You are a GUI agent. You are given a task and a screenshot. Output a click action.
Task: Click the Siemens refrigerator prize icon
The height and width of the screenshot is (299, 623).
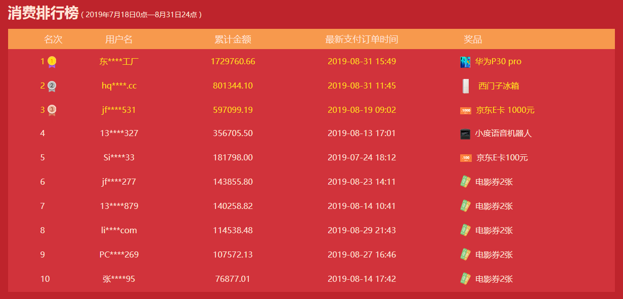click(466, 86)
